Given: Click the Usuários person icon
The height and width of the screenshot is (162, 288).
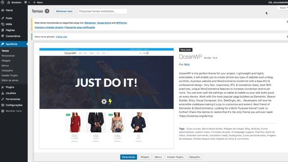Looking at the screenshot, I should (3, 93).
